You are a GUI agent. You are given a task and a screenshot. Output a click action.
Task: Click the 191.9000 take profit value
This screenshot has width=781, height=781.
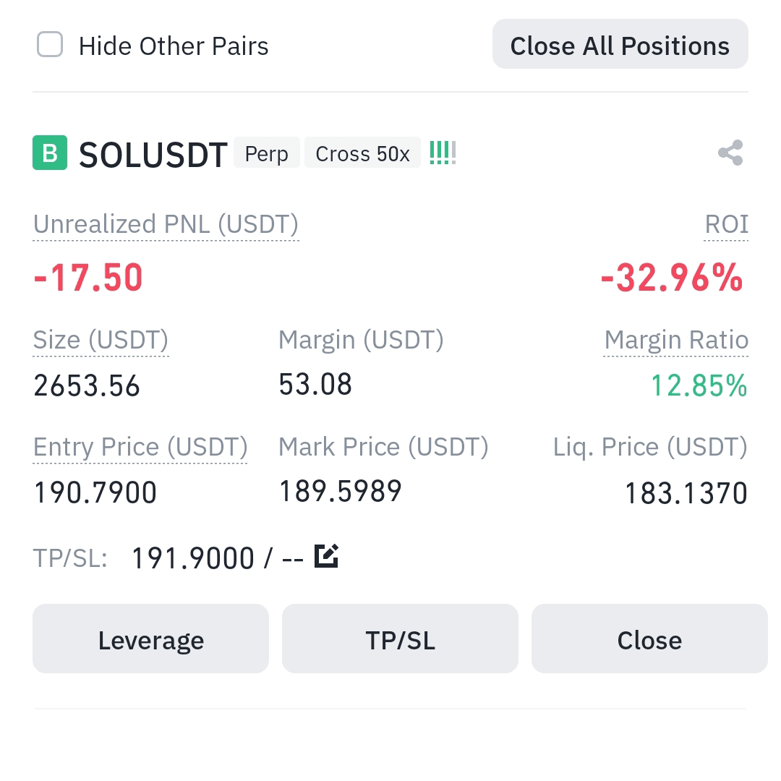tap(193, 558)
